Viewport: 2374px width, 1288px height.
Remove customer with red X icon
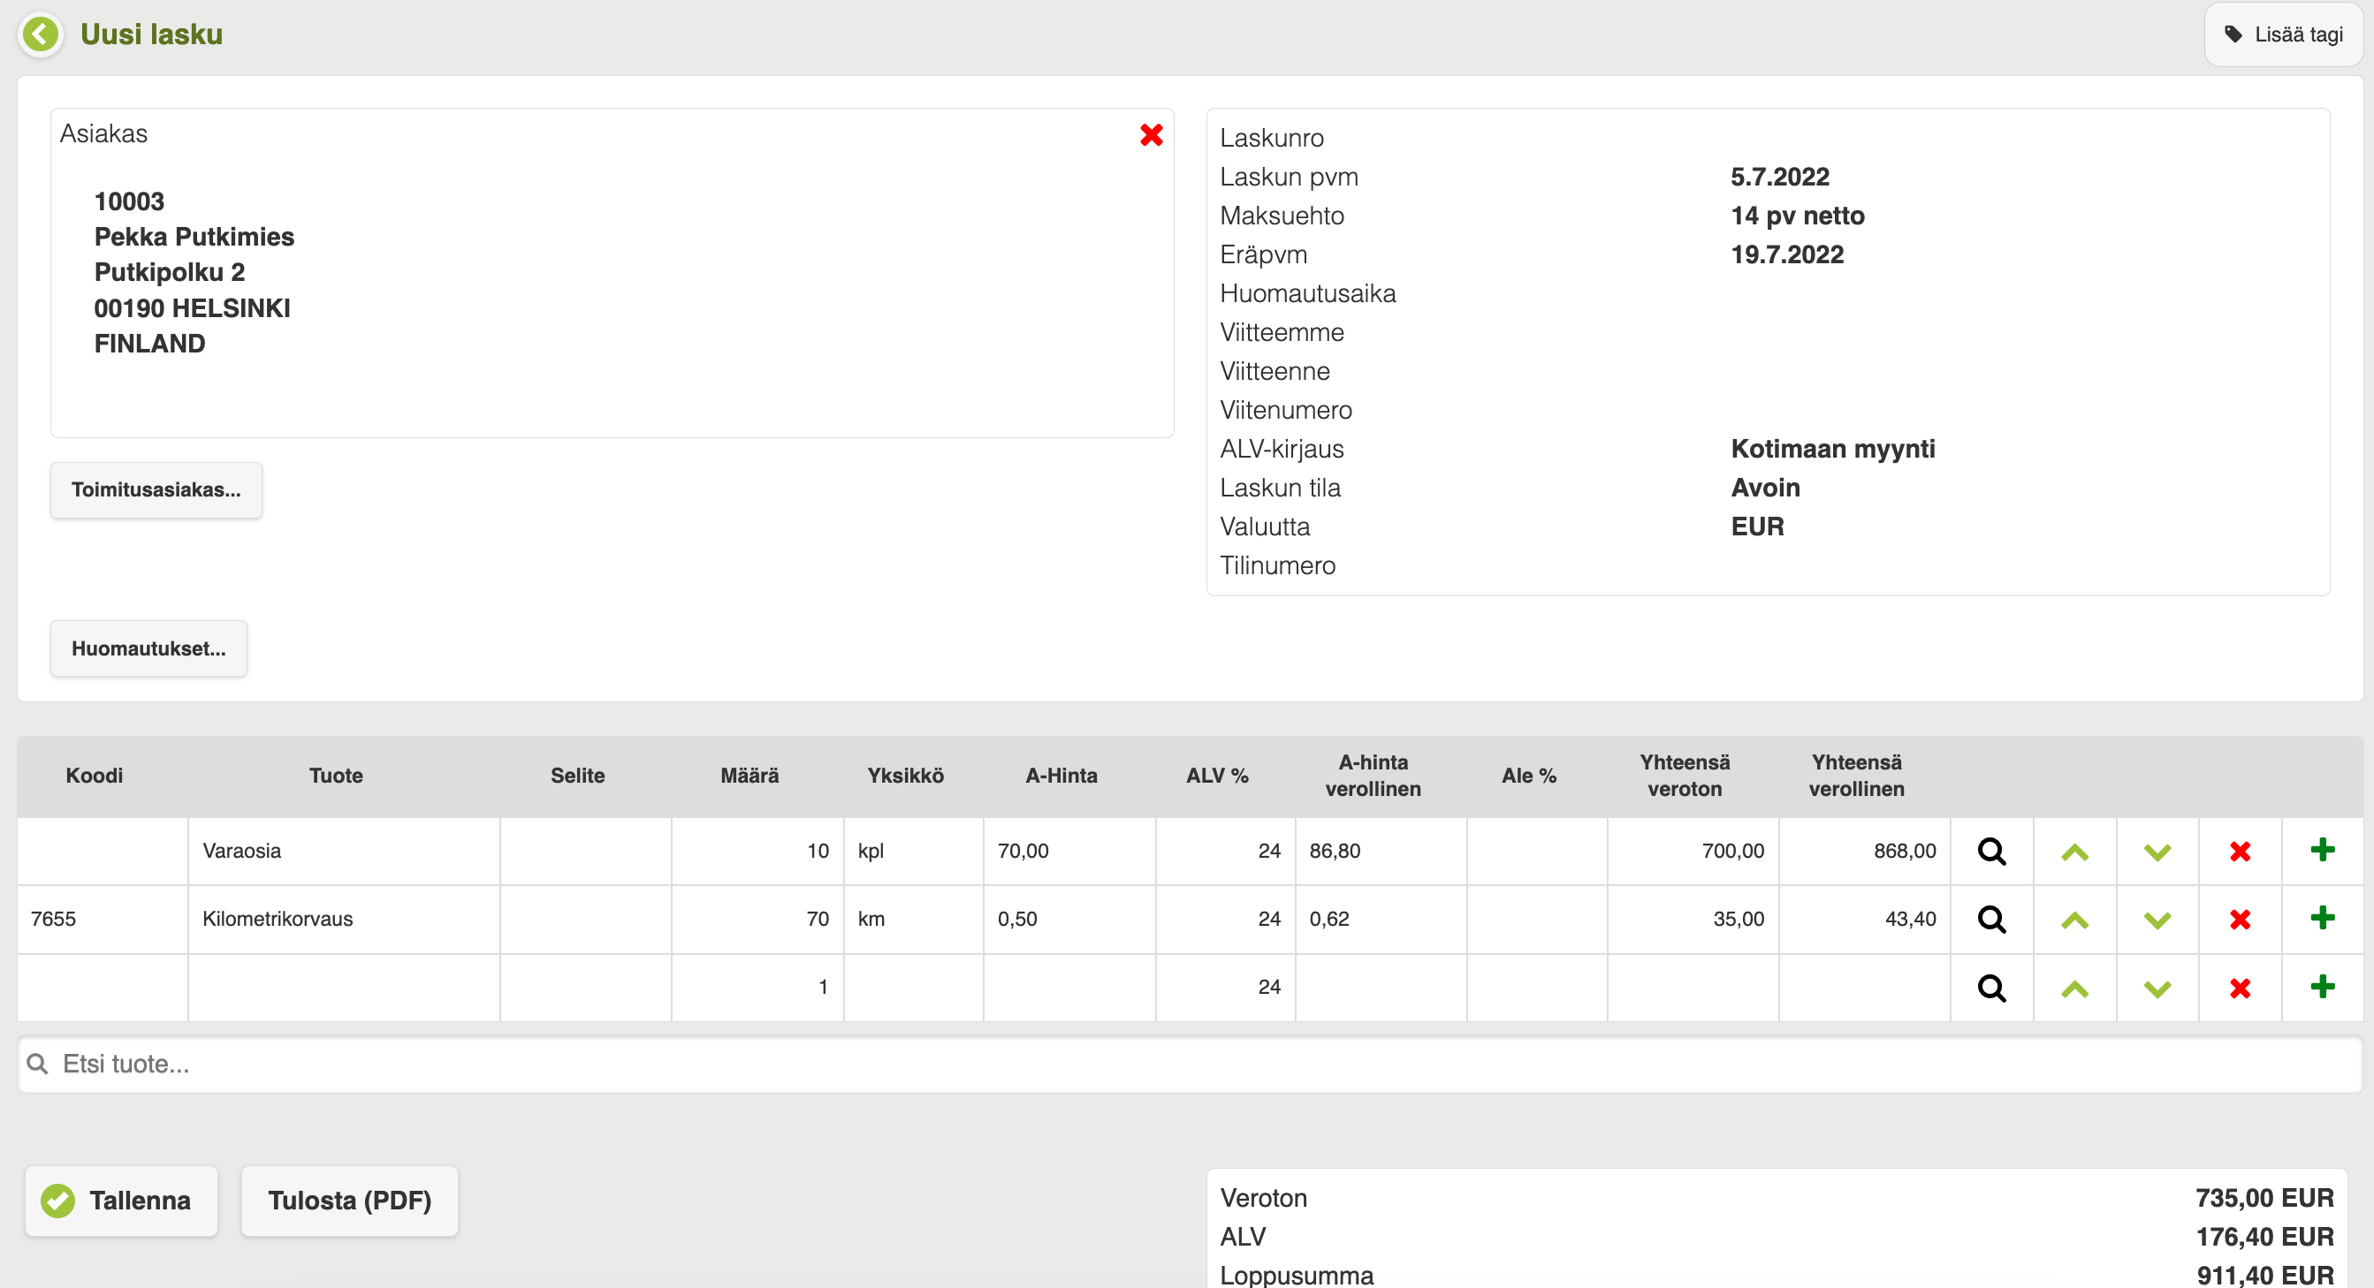coord(1151,135)
